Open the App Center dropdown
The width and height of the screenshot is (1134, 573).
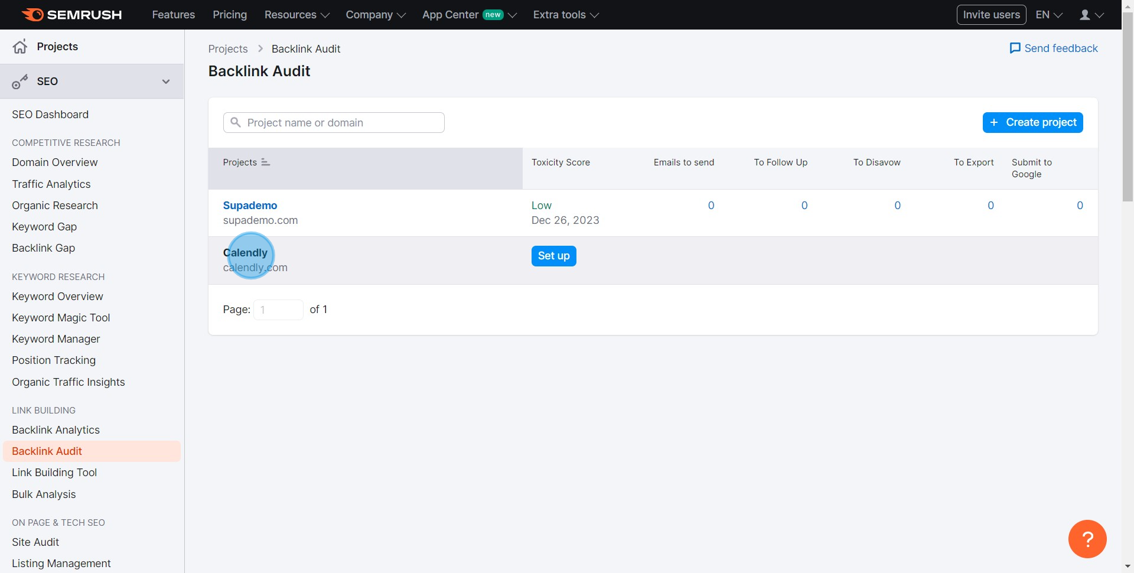pos(469,15)
